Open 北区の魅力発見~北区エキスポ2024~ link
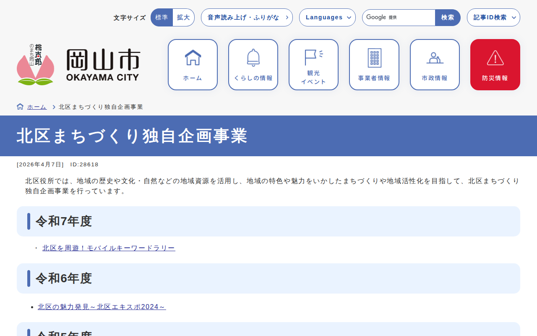Image resolution: width=537 pixels, height=336 pixels. (x=102, y=307)
